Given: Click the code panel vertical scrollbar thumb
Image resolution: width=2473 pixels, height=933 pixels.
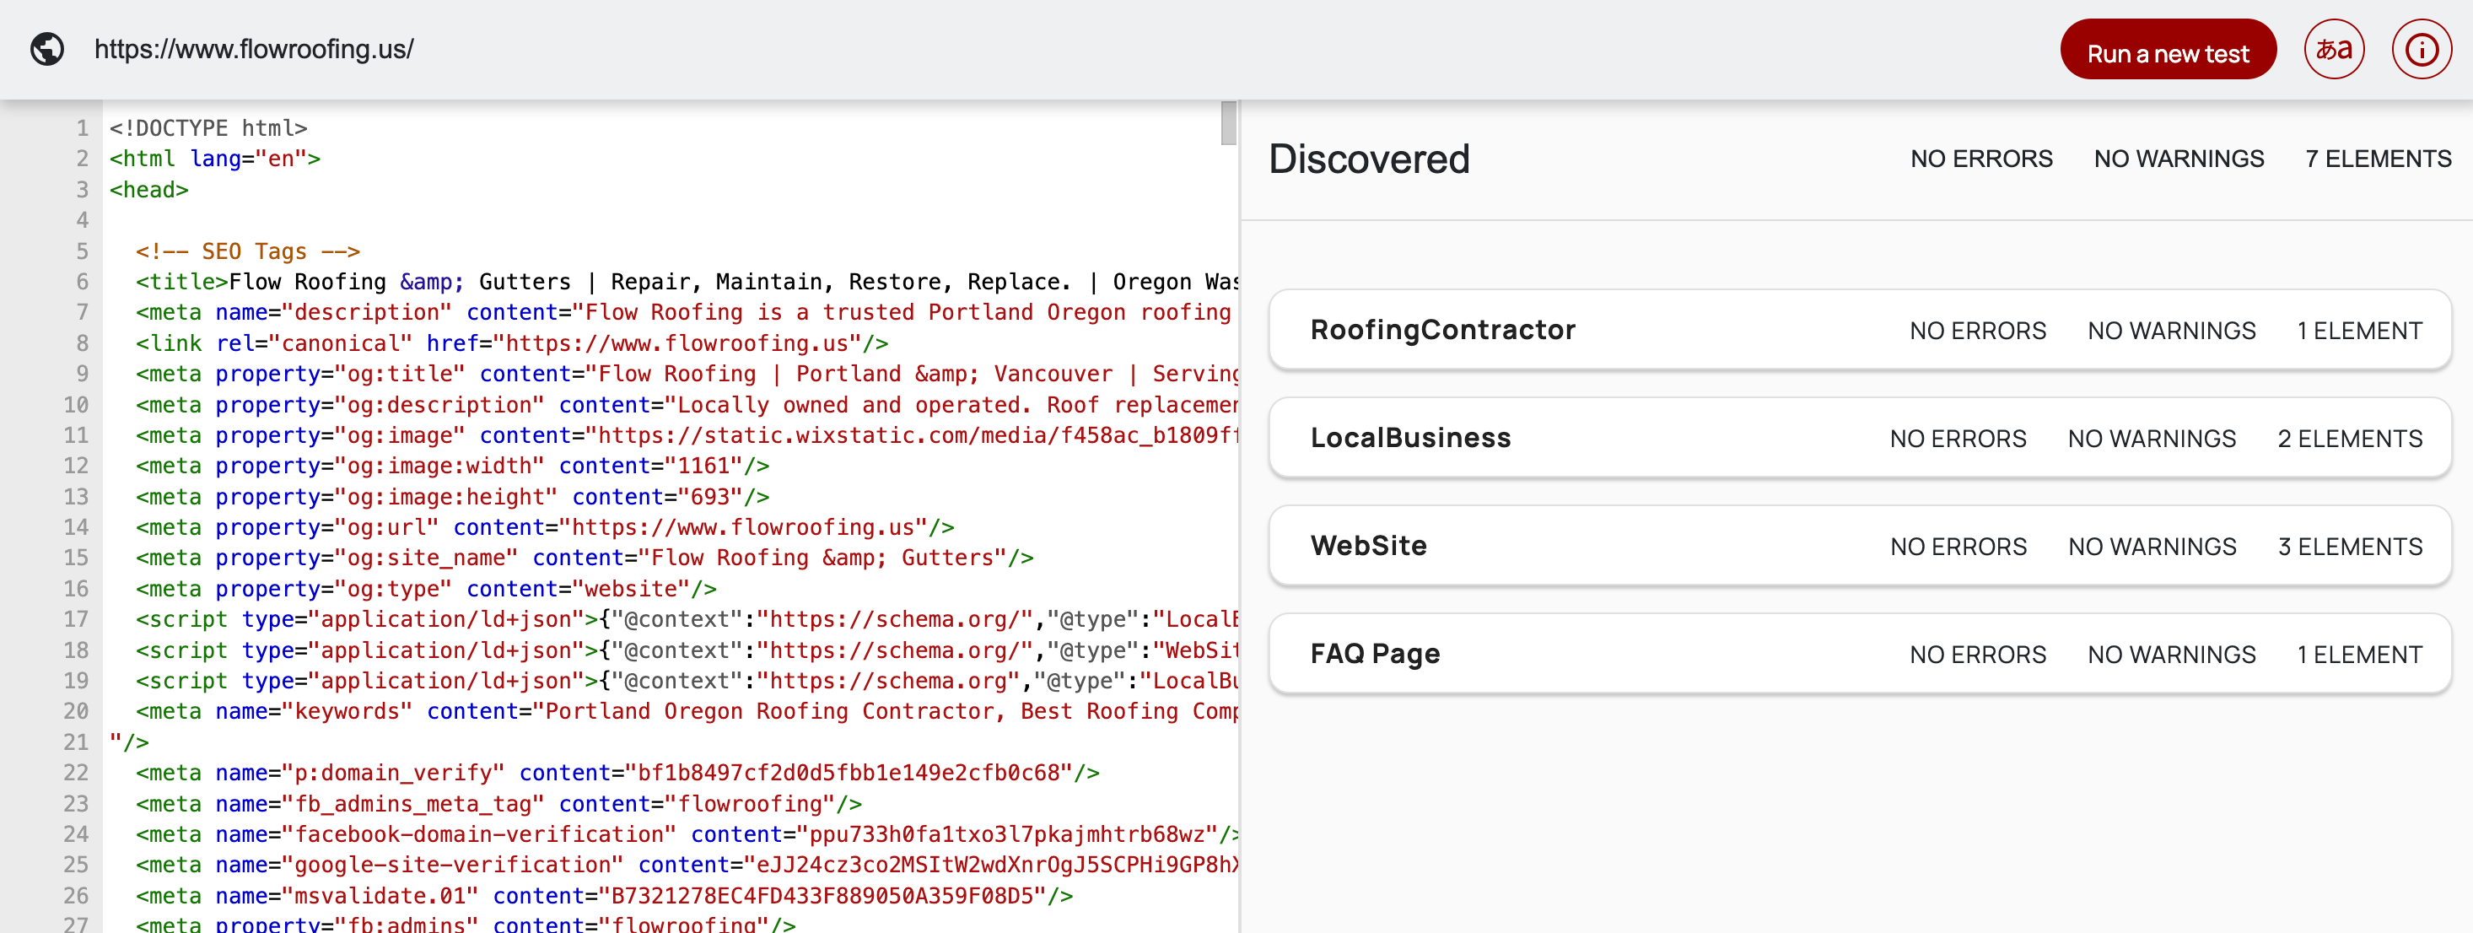Looking at the screenshot, I should (x=1228, y=123).
